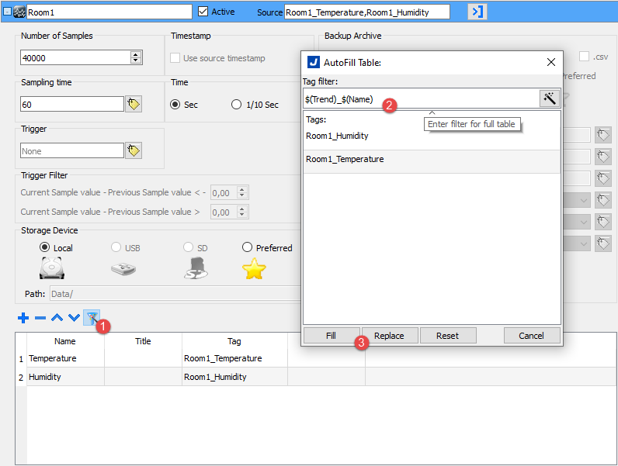Select Local storage device option

(44, 247)
